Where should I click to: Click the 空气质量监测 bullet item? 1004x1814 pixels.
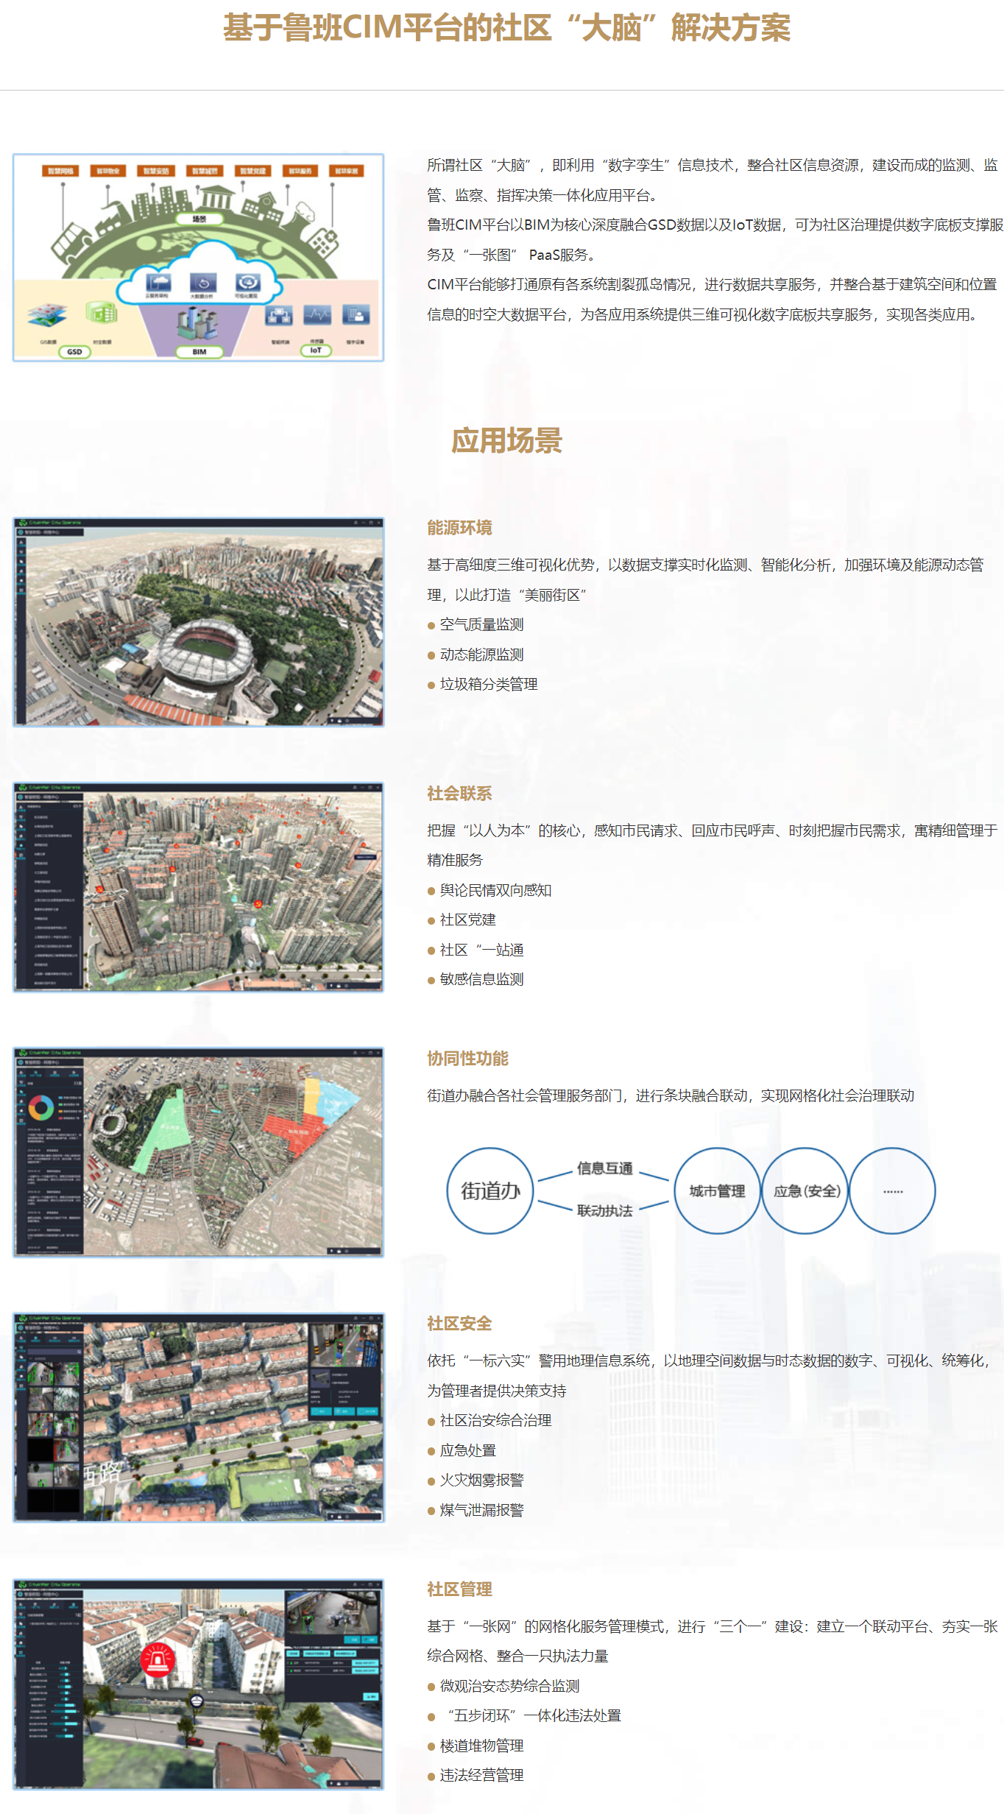point(476,624)
